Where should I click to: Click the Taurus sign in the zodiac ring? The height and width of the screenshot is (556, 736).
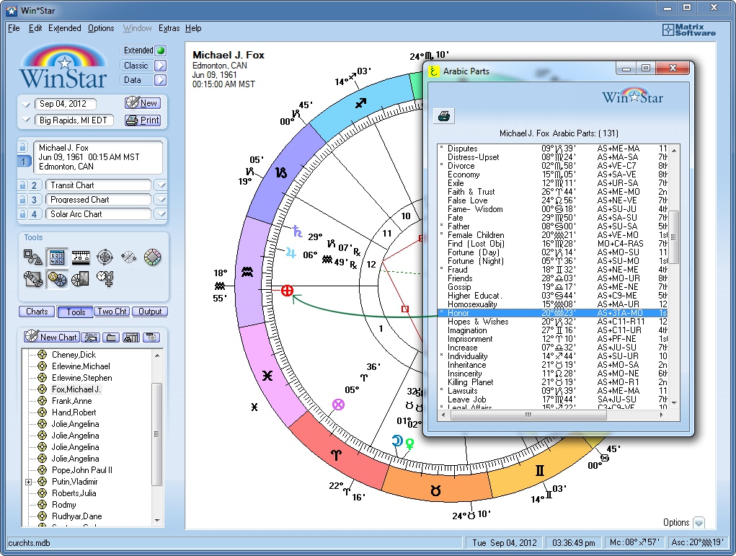(x=435, y=490)
